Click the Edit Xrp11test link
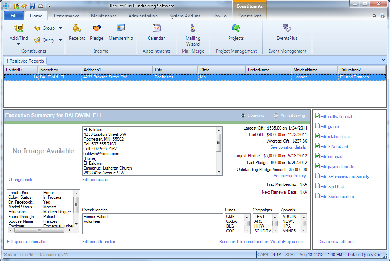 coord(332,187)
